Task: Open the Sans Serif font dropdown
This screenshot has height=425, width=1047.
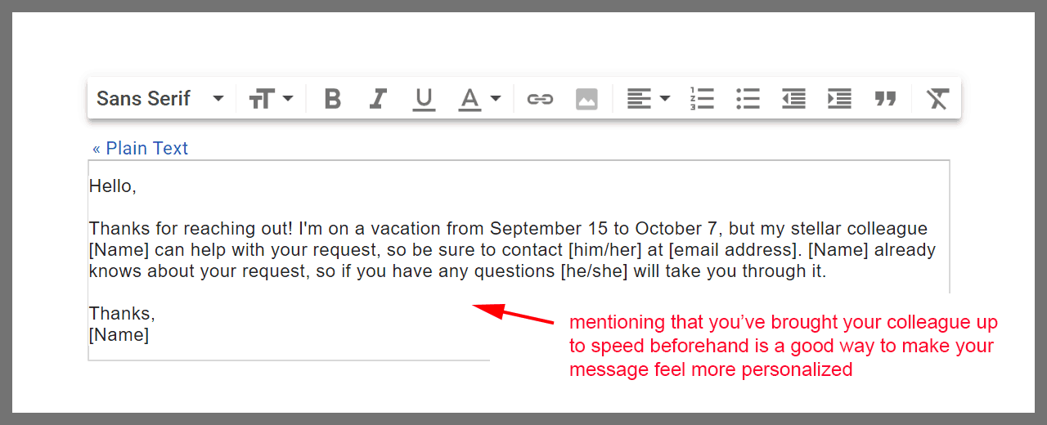Action: pos(160,99)
